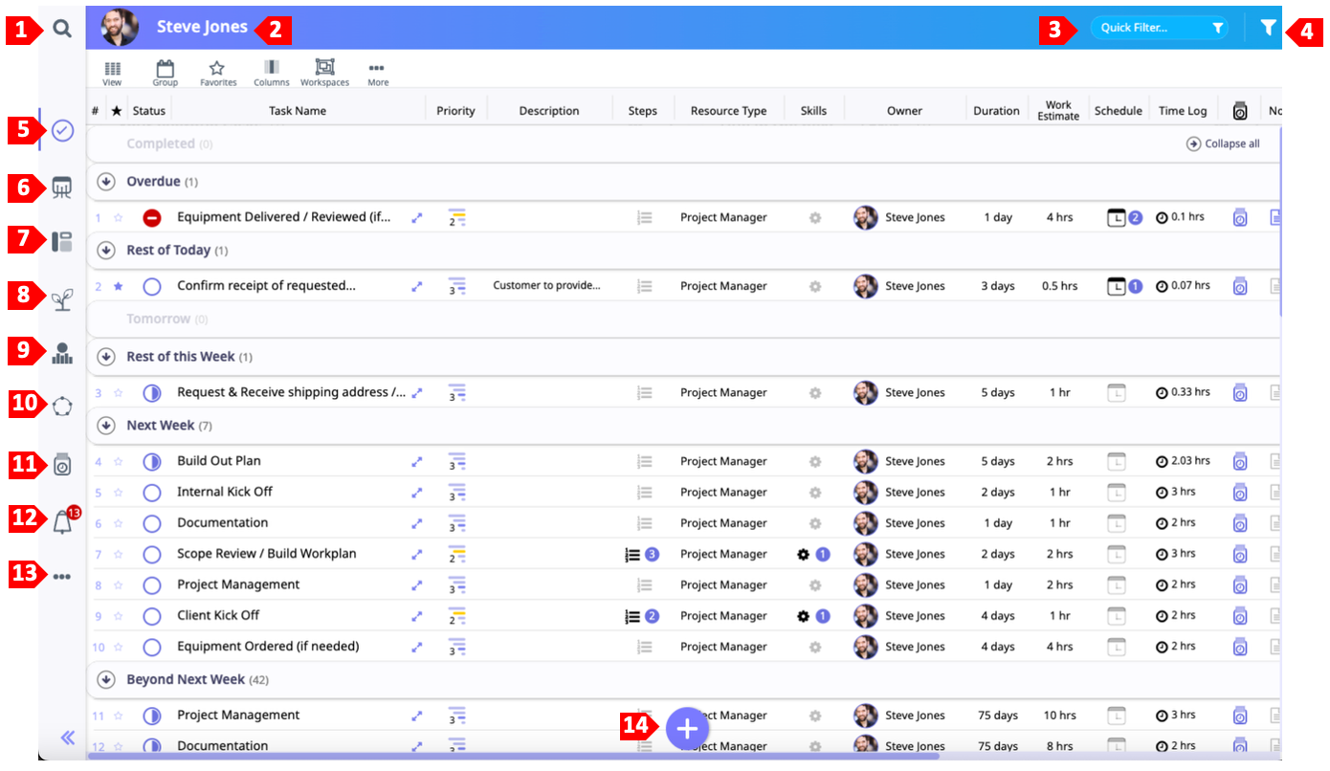
Task: Toggle favorite star for Confirm receipt task
Action: (119, 286)
